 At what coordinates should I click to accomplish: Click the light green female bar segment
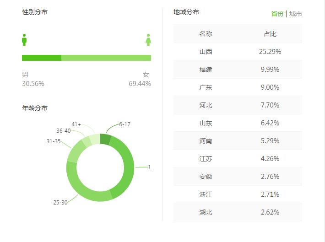point(106,58)
